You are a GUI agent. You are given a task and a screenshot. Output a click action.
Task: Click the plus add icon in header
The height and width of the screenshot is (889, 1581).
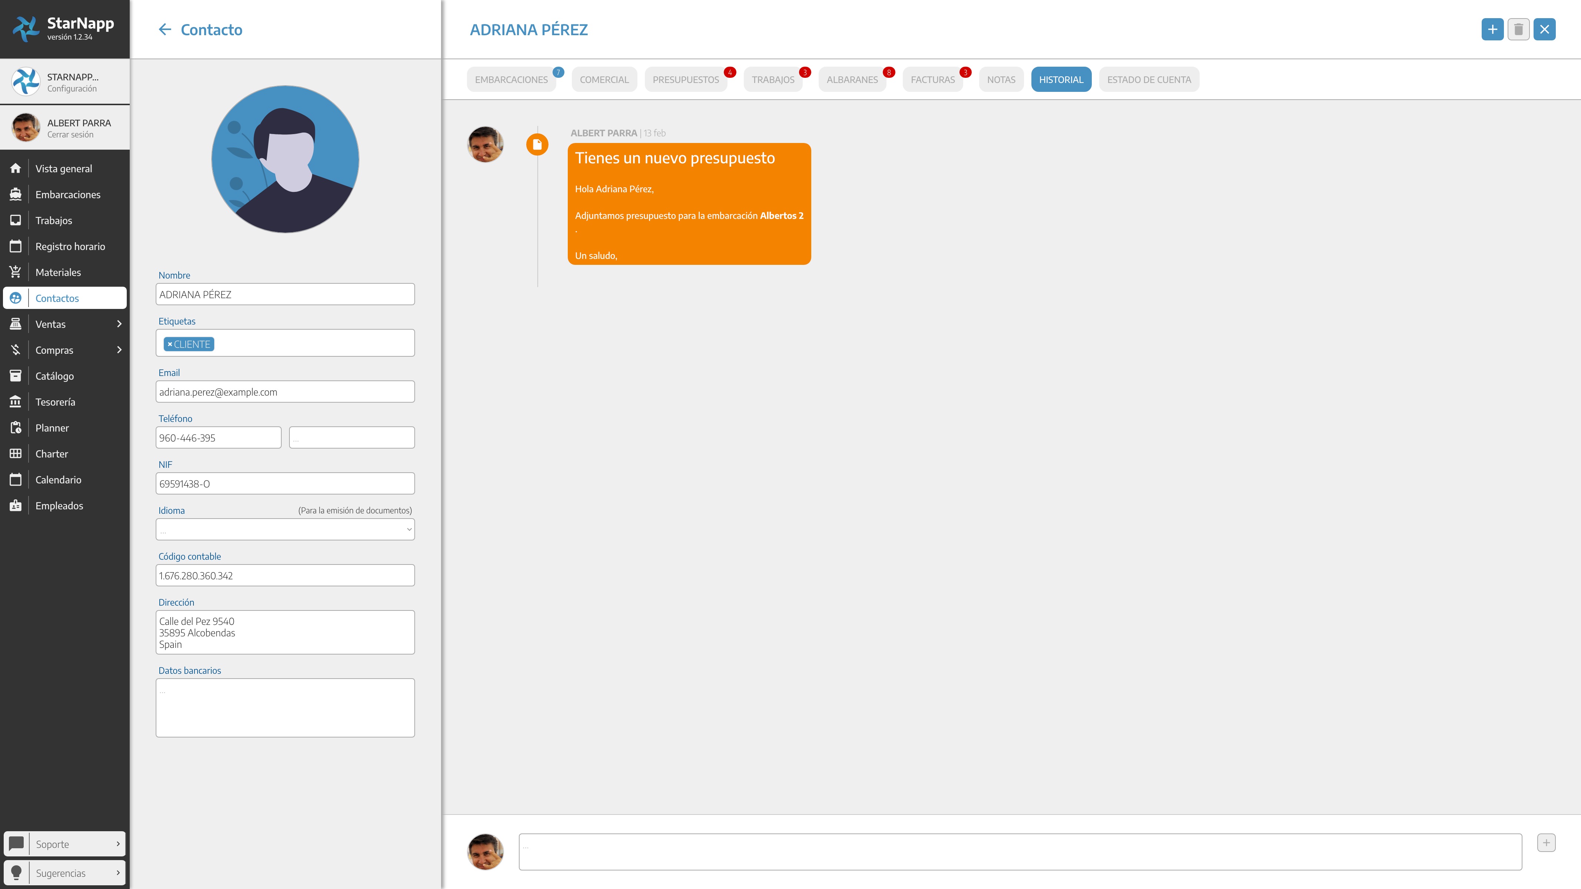coord(1492,30)
